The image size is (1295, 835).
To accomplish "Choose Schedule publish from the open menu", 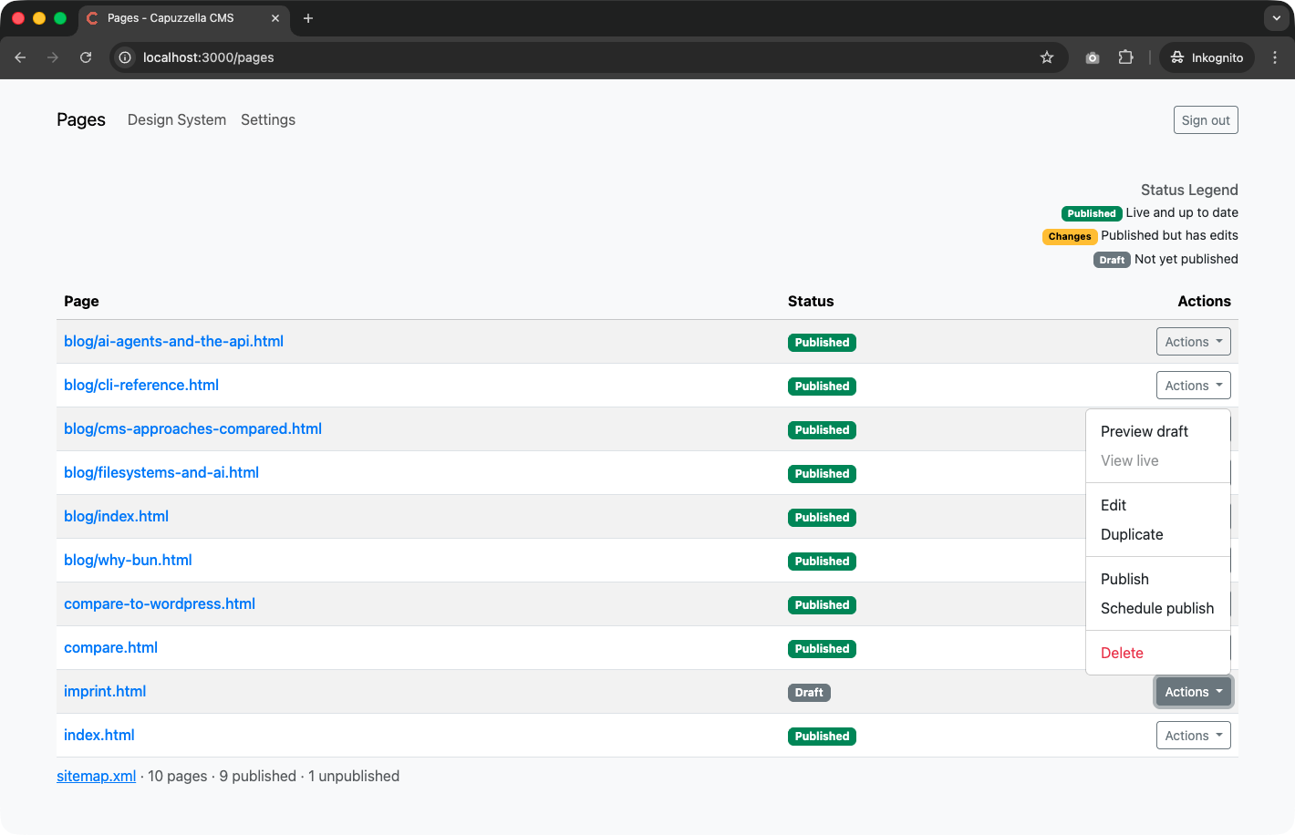I will 1157,608.
